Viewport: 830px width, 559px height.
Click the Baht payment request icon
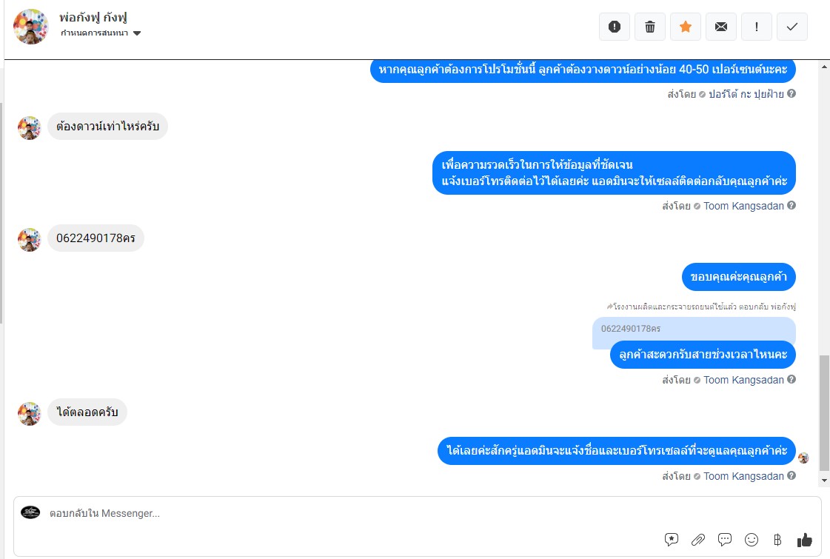coord(777,540)
